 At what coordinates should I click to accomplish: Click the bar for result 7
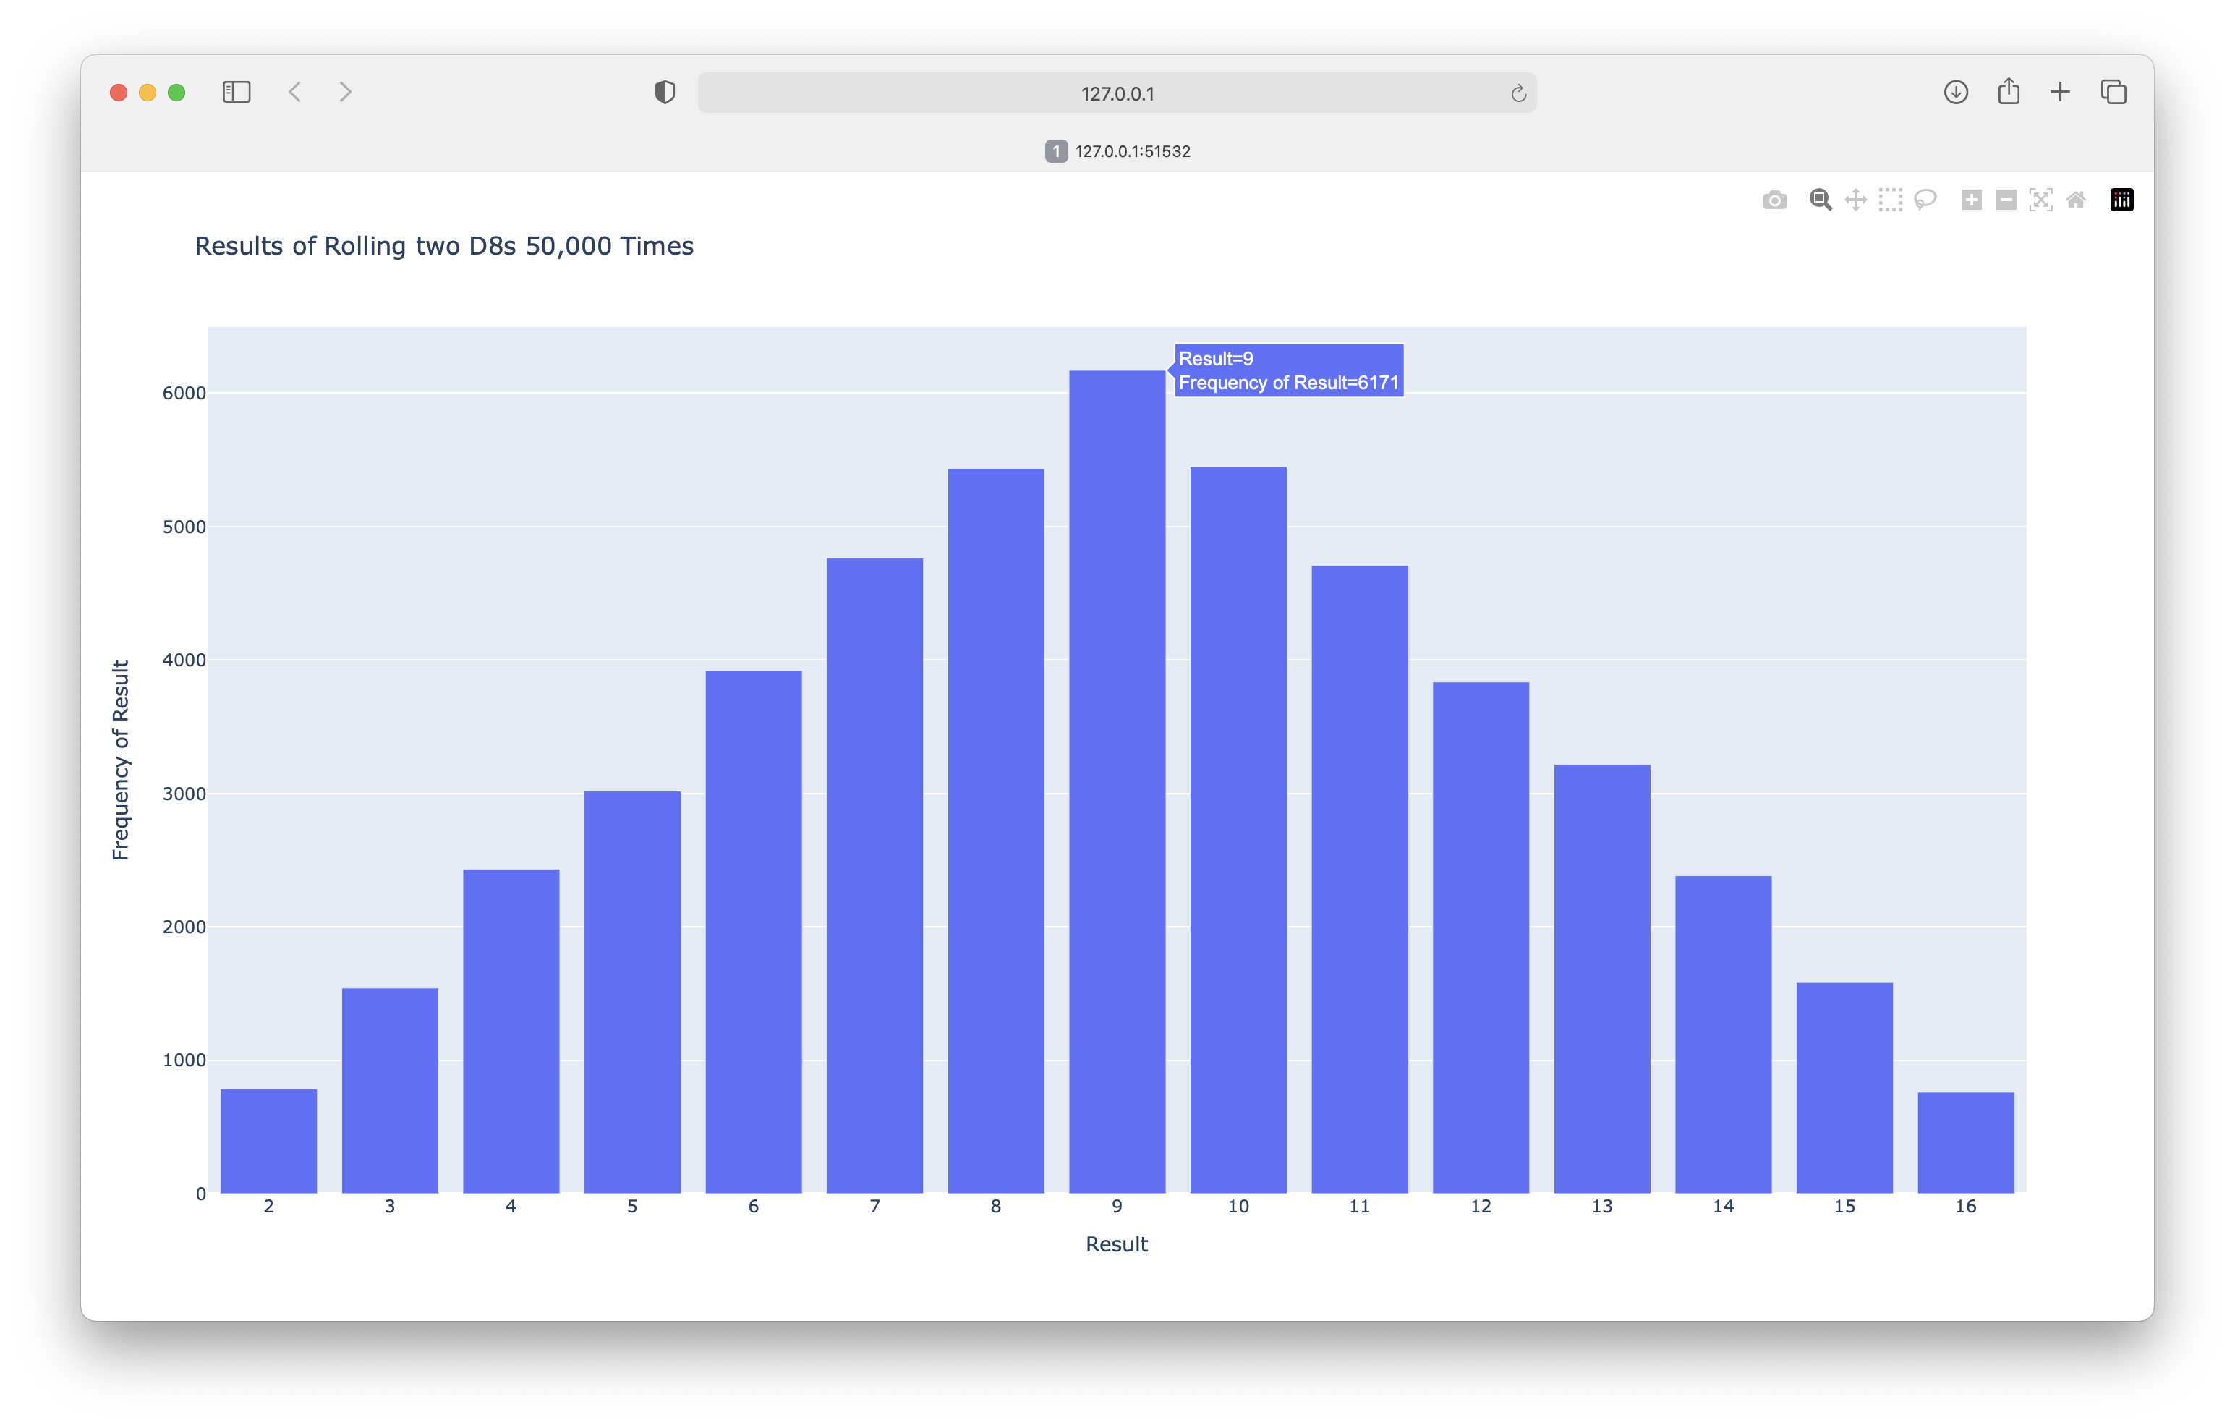pyautogui.click(x=875, y=875)
